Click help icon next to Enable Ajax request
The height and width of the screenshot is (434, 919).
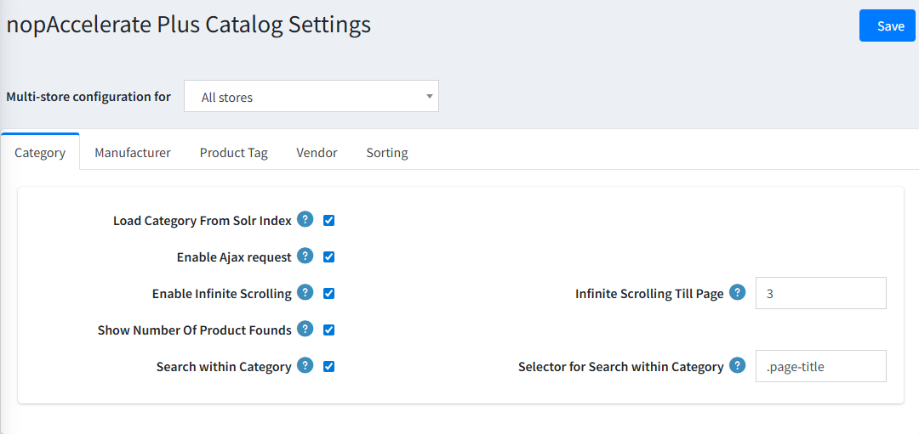pos(305,256)
